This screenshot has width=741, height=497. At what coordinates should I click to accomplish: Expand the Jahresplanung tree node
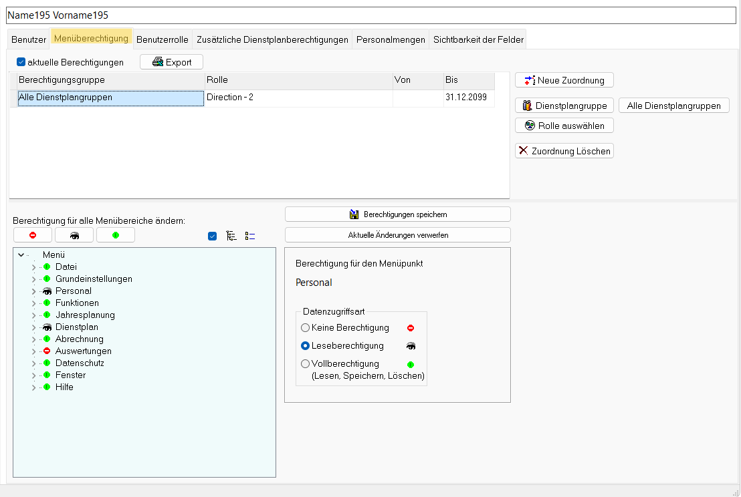[33, 315]
